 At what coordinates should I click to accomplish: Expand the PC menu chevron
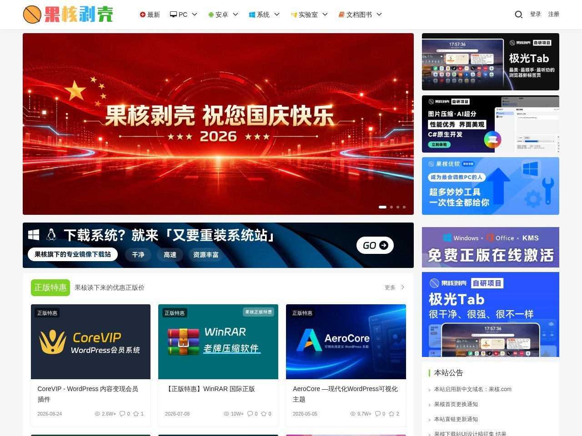(195, 15)
